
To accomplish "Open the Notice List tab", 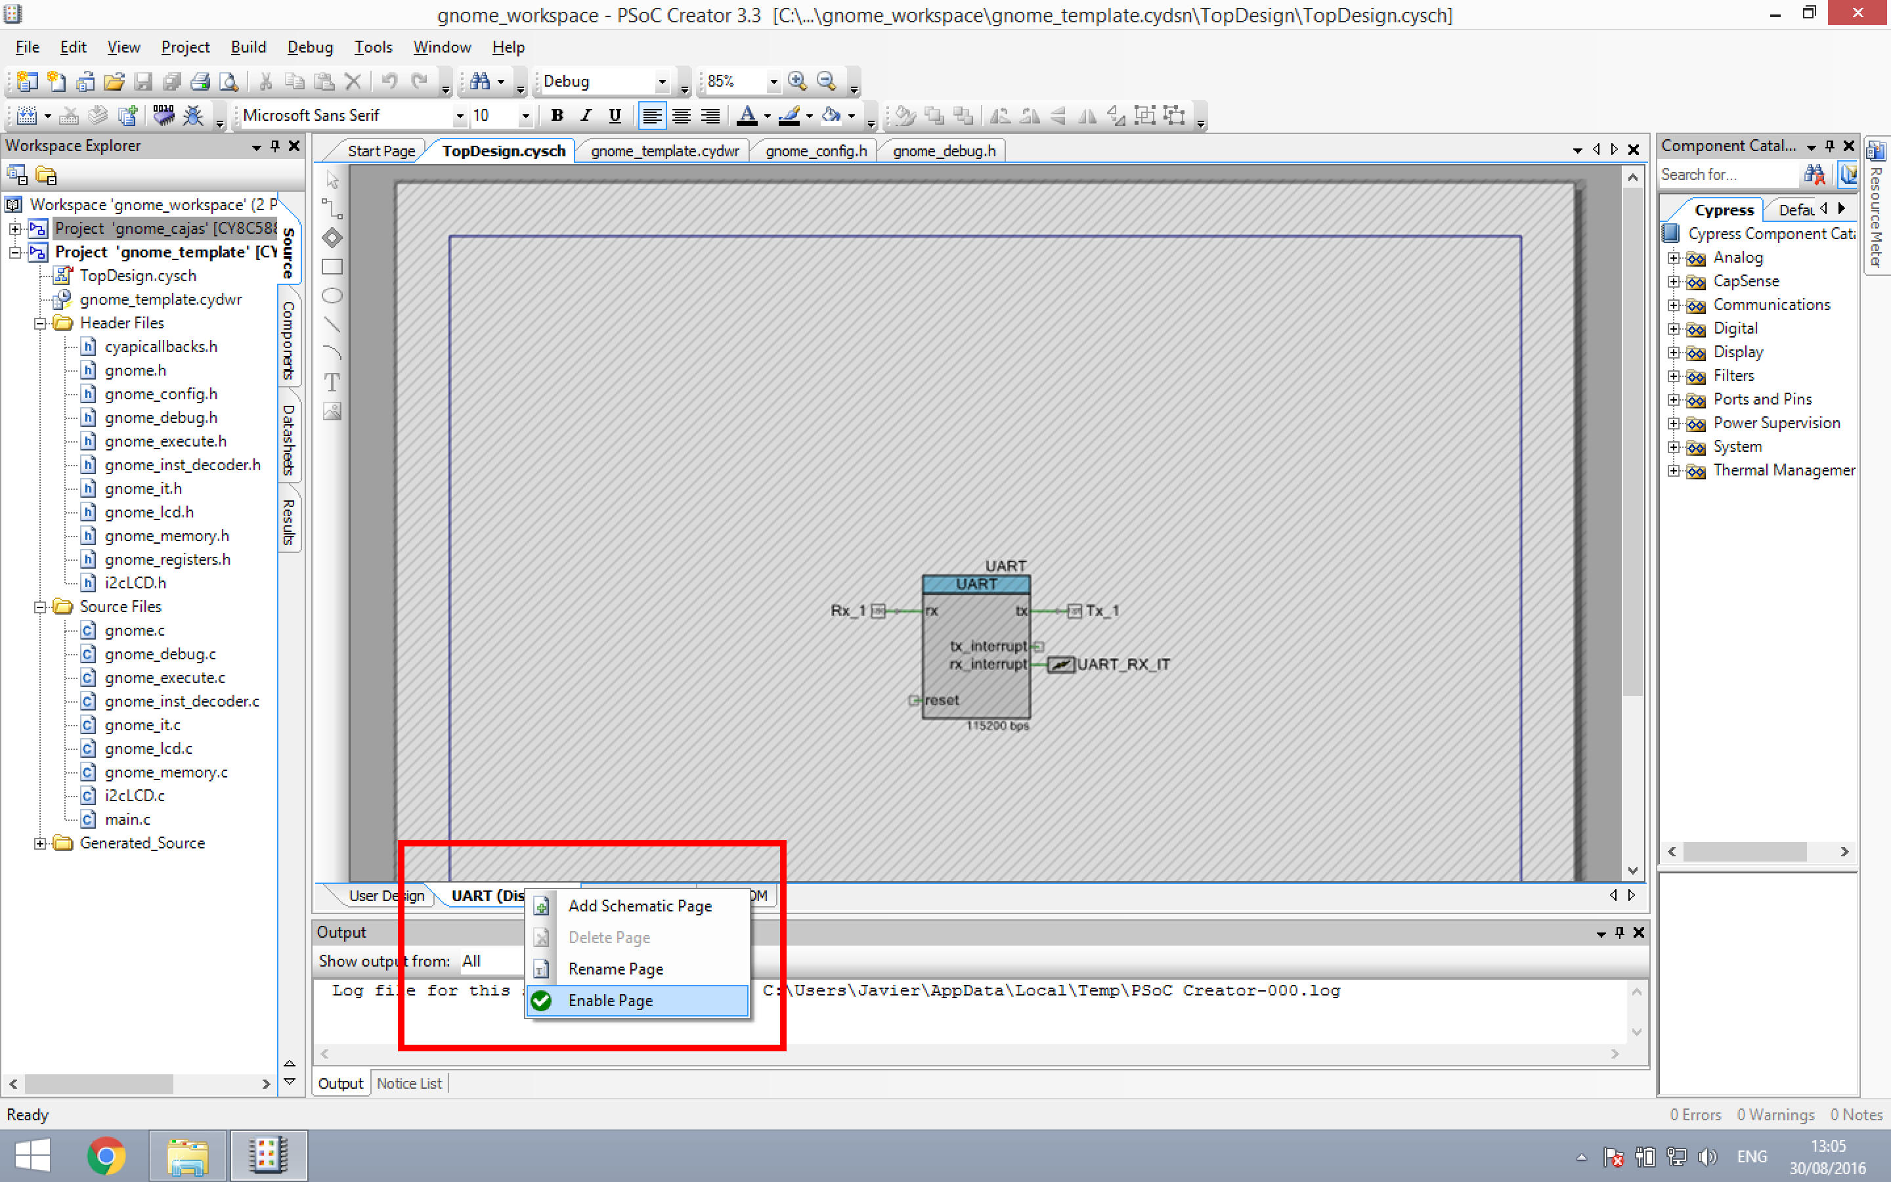I will pos(408,1083).
